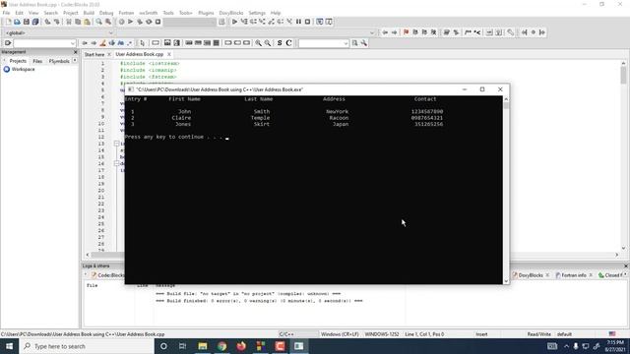Click the Cut toolbar icon
The width and height of the screenshot is (630, 354).
click(x=69, y=22)
